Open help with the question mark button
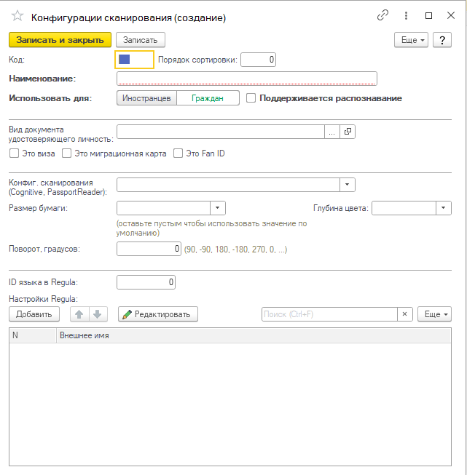This screenshot has width=467, height=475. tap(442, 40)
